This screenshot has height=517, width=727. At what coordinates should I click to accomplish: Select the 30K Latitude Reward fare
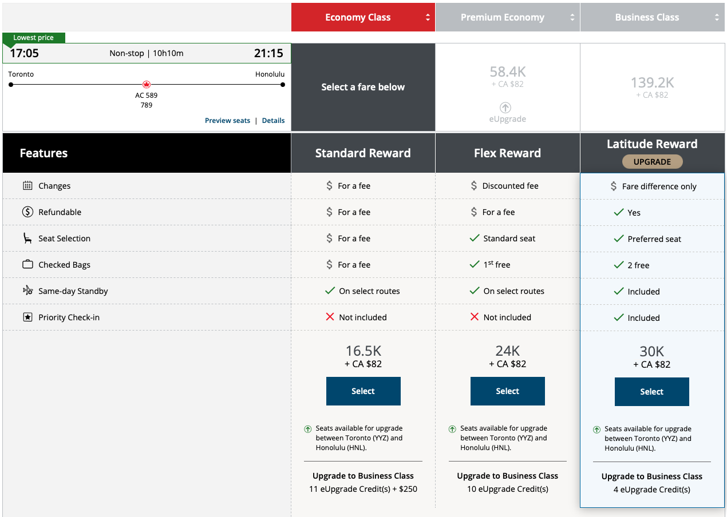pos(651,392)
